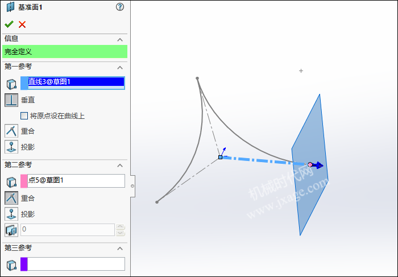
Task: Select the pink point at the plane
Action: (x=310, y=165)
